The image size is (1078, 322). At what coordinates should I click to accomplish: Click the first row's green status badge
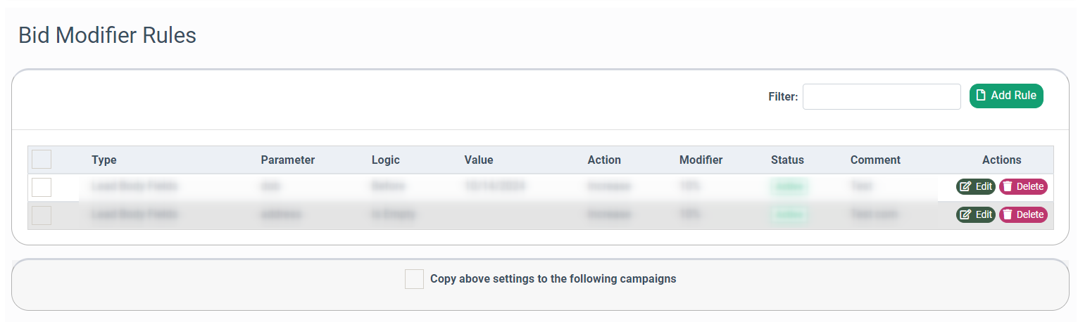(x=789, y=186)
